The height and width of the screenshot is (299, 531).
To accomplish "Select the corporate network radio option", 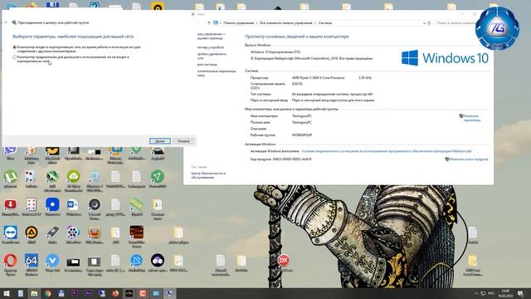I will point(15,47).
